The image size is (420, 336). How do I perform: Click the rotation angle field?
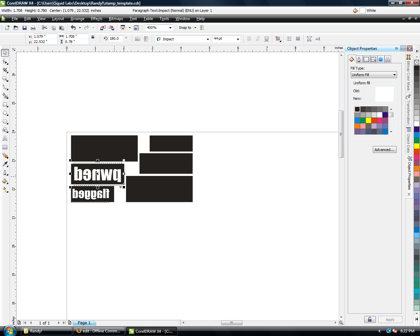coord(116,39)
